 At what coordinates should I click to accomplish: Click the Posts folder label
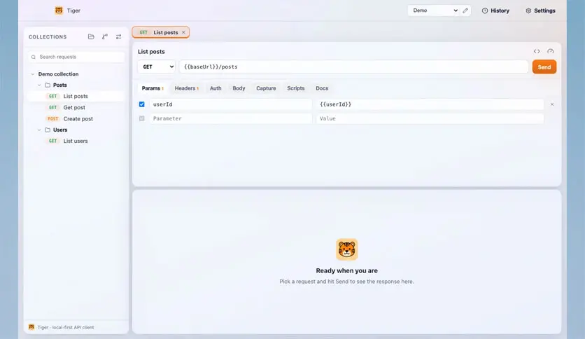point(59,85)
